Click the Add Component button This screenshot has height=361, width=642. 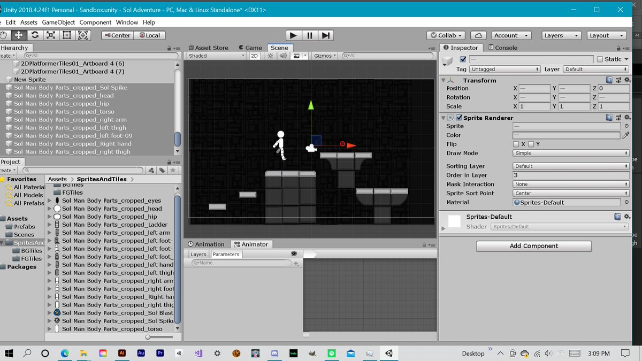534,246
